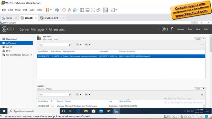
Task: Go forward in Server Manager
Action: (x=10, y=29)
